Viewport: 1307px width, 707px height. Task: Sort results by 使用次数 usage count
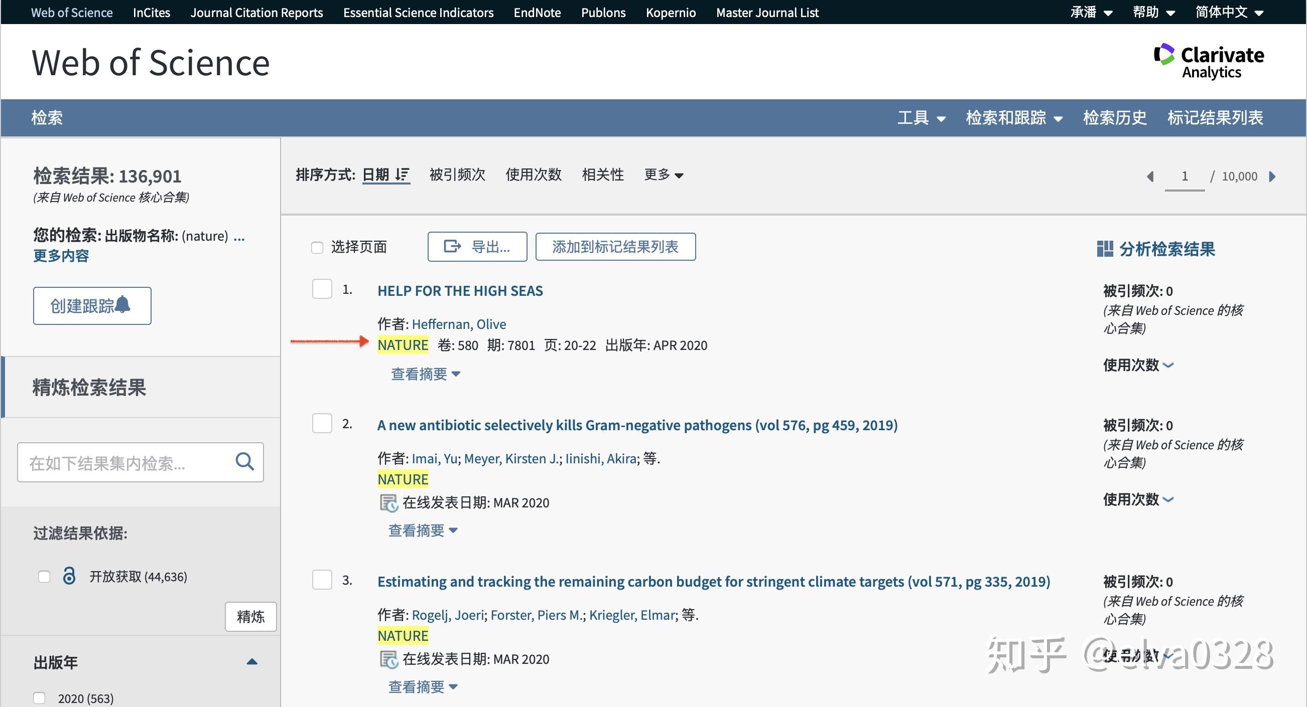point(533,174)
